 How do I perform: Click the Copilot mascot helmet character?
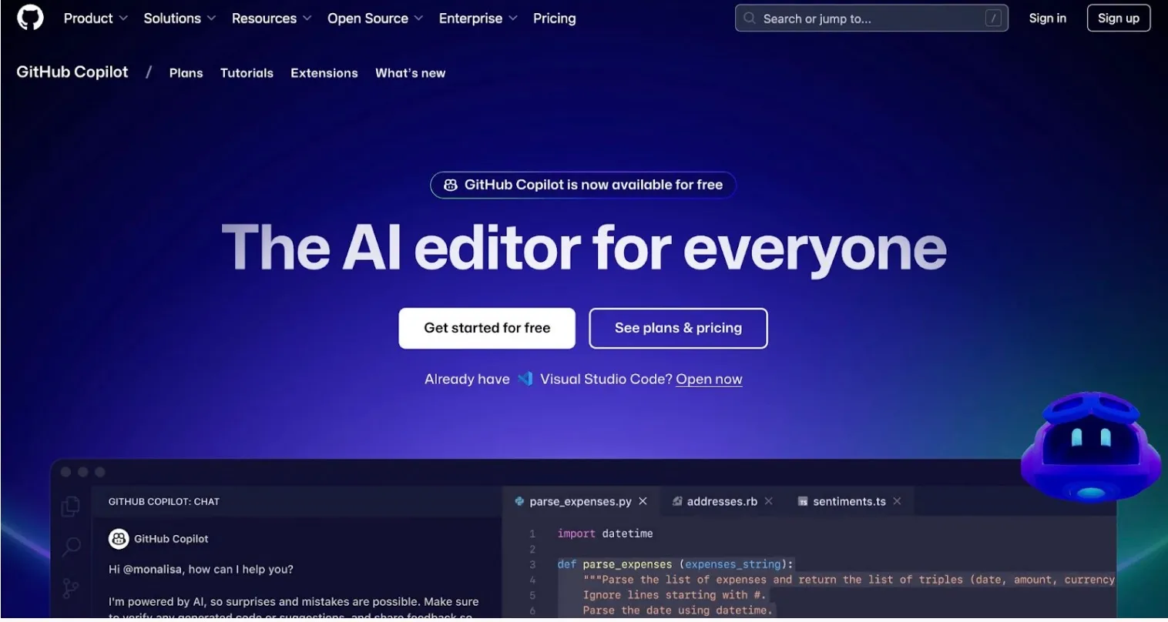click(x=1091, y=447)
